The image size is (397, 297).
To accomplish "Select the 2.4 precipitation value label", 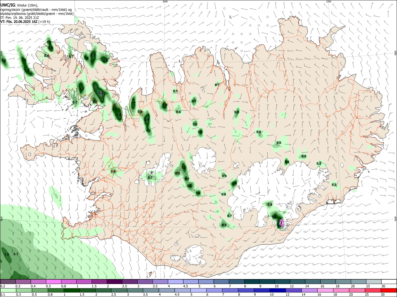I will [x=147, y=120].
